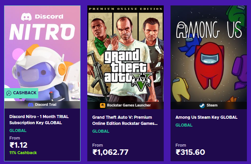Image resolution: width=251 pixels, height=164 pixels.
Task: Click the Discord logo icon beside Discord Trial
Action: [x=31, y=105]
